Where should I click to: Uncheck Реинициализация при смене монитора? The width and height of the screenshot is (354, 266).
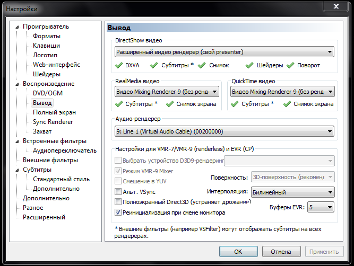(x=118, y=212)
